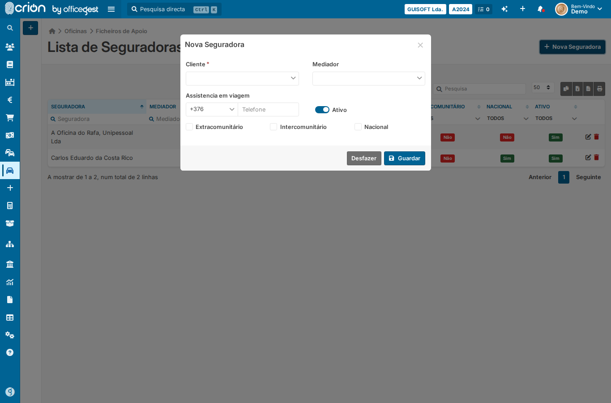Open the +376 country code dropdown
Screen dimensions: 611x403
coord(212,109)
